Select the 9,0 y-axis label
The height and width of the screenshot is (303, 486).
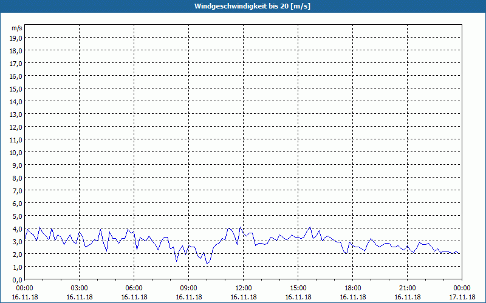[x=18, y=165]
